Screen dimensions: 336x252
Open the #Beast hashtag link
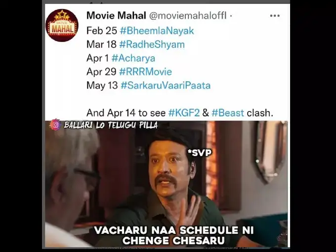coord(228,113)
